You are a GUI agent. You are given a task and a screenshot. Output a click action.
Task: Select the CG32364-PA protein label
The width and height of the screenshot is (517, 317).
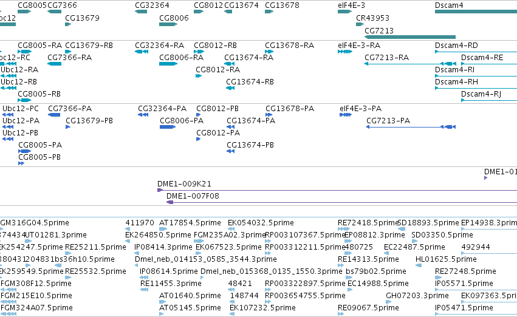pyautogui.click(x=162, y=109)
